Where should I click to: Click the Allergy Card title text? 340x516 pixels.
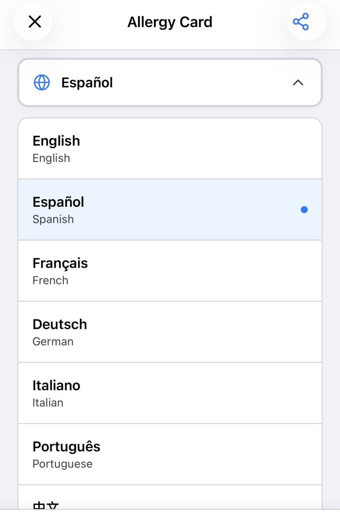point(170,22)
